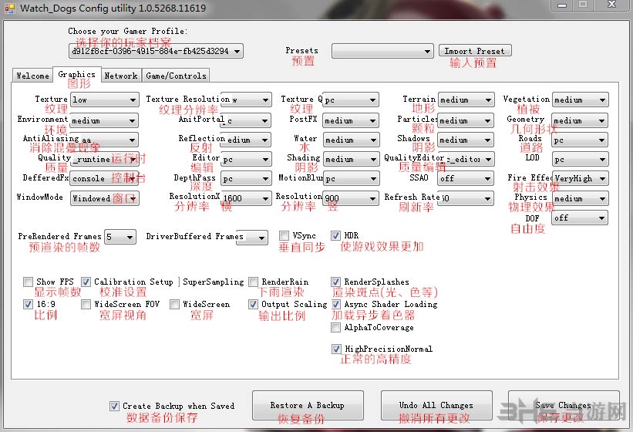This screenshot has width=633, height=432.
Task: Open the DefferedFx dropdown showing console
Action: point(104,178)
